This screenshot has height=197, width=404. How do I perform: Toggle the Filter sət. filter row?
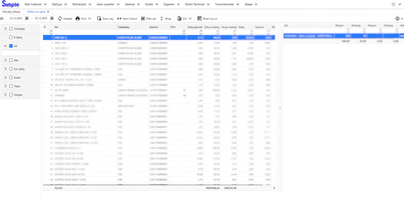click(143, 18)
